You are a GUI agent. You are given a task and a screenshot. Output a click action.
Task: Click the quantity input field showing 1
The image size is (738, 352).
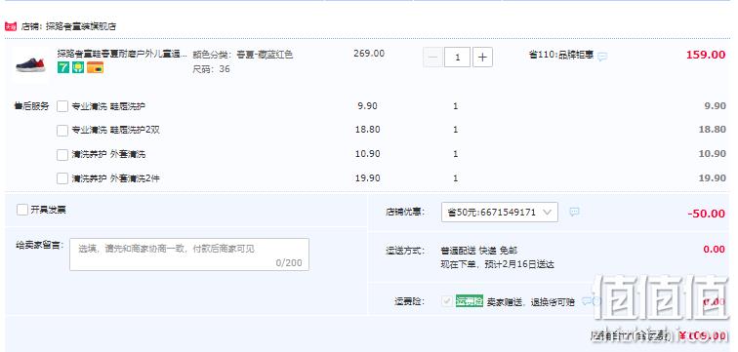click(457, 58)
